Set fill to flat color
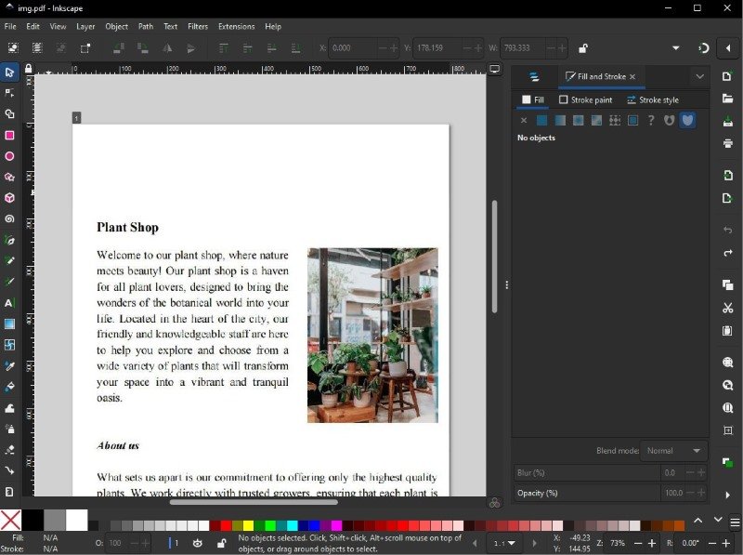Image resolution: width=743 pixels, height=555 pixels. 541,120
